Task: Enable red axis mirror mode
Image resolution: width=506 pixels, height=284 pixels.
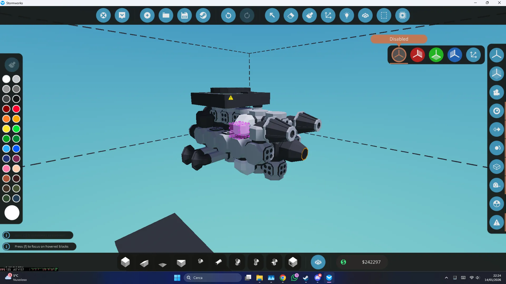Action: pos(417,55)
